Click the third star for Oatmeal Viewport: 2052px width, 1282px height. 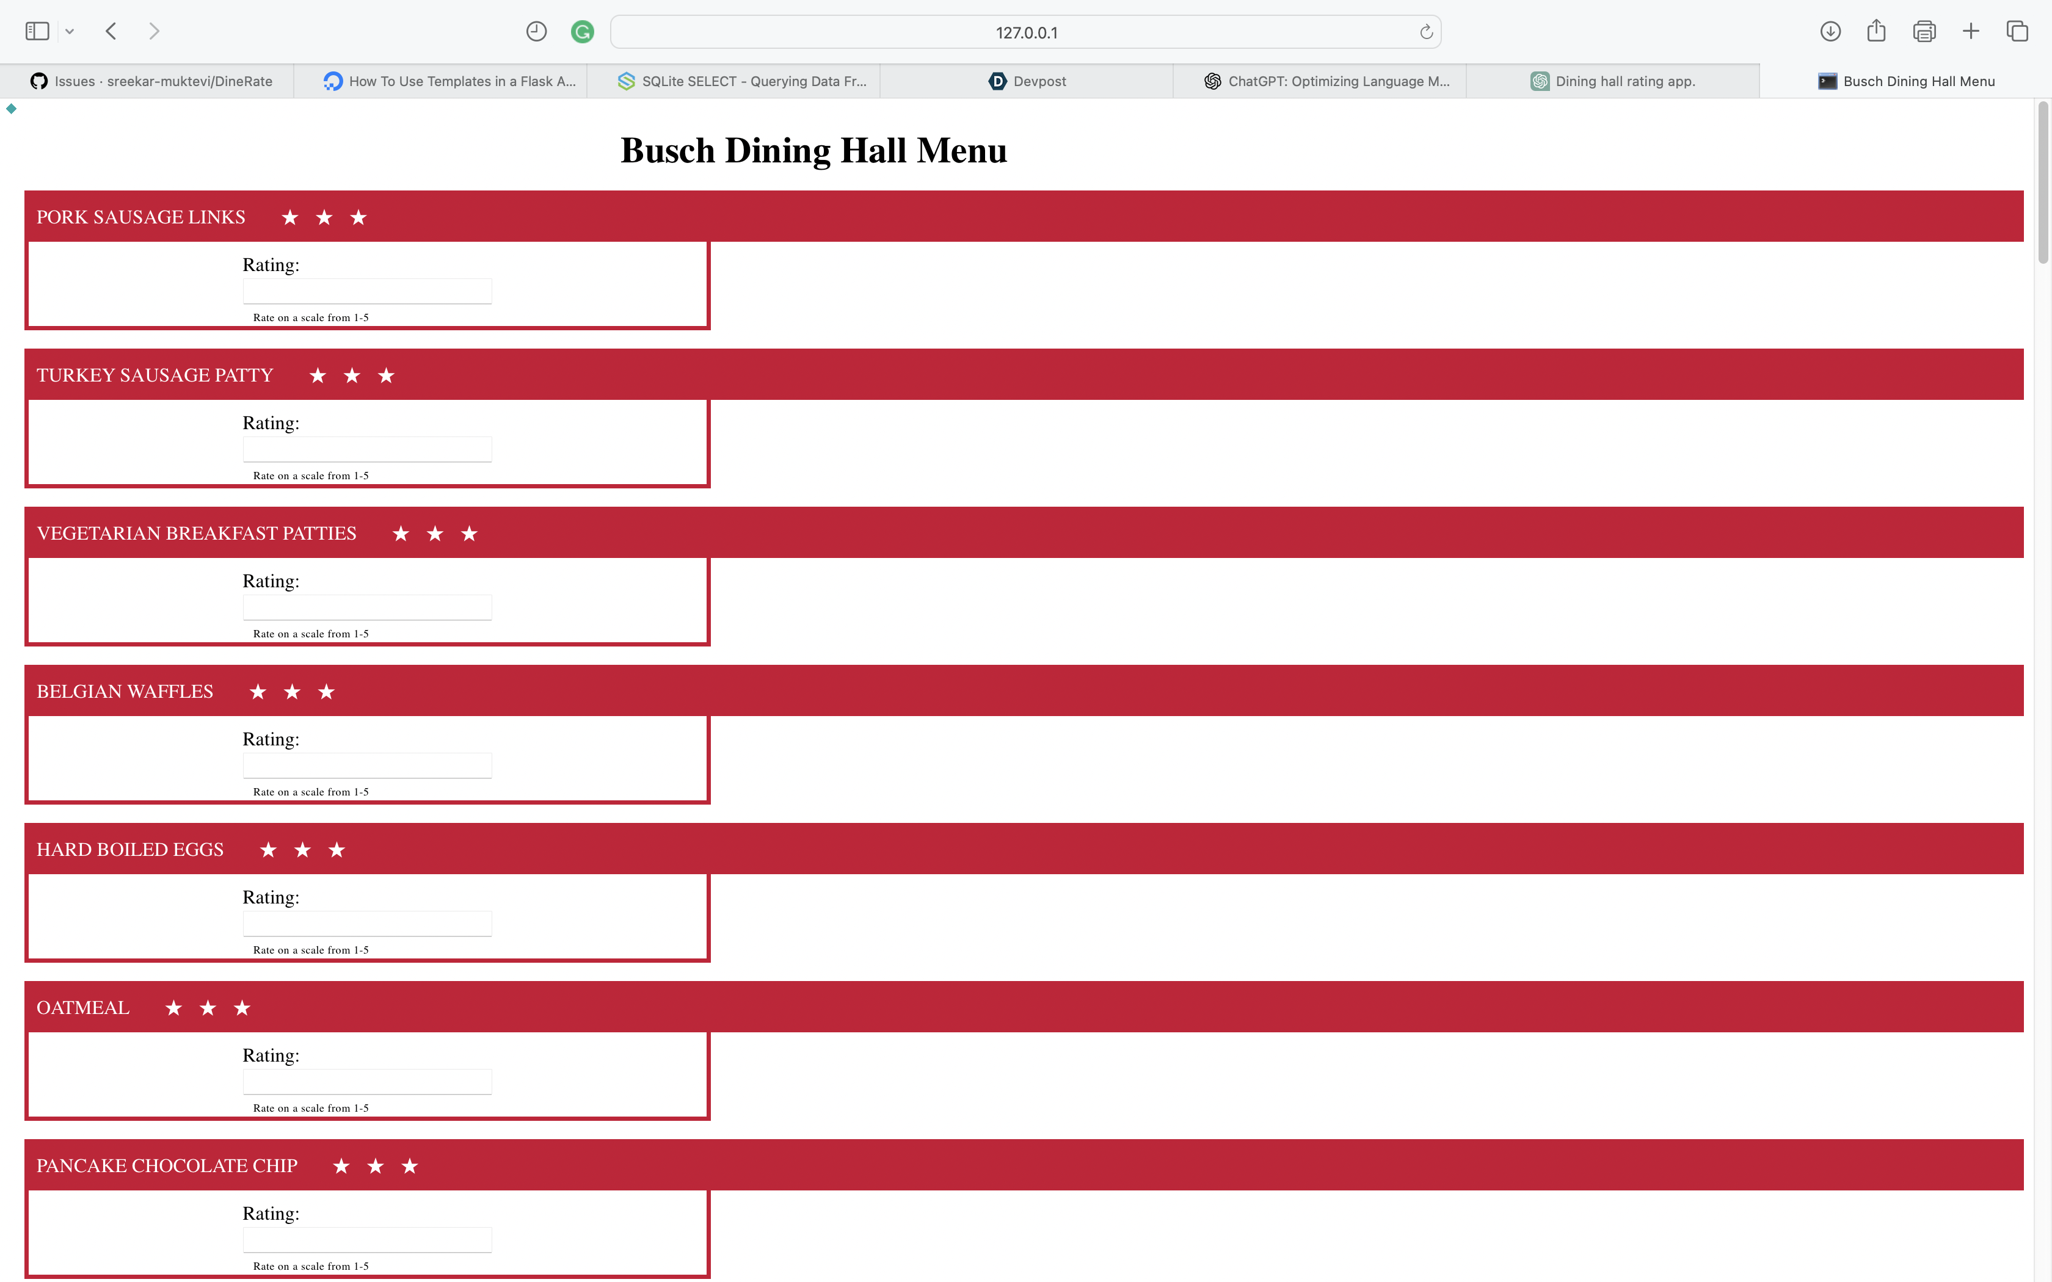tap(242, 1008)
